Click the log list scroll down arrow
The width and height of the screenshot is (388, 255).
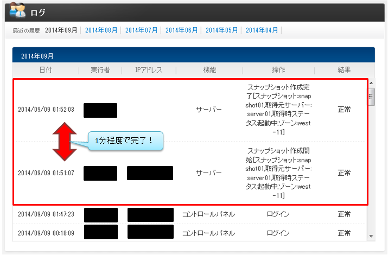[x=371, y=237]
